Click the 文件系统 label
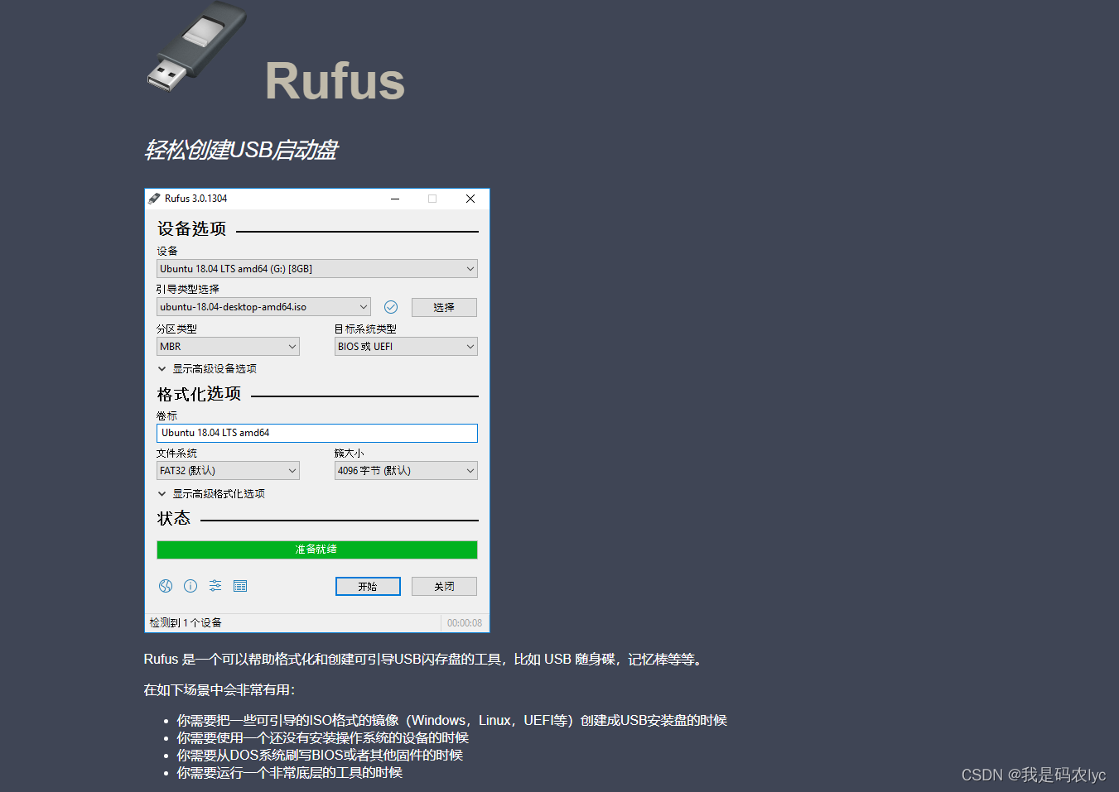The image size is (1119, 792). click(176, 453)
